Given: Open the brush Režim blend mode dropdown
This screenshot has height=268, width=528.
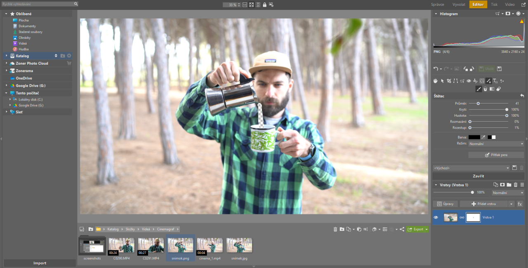Looking at the screenshot, I should tap(496, 144).
